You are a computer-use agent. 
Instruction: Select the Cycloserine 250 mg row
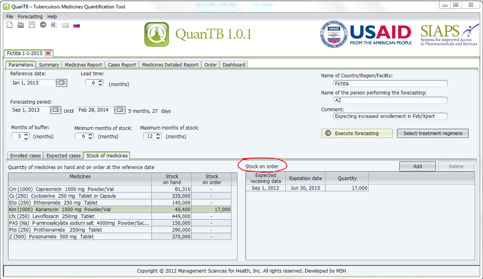(x=120, y=196)
